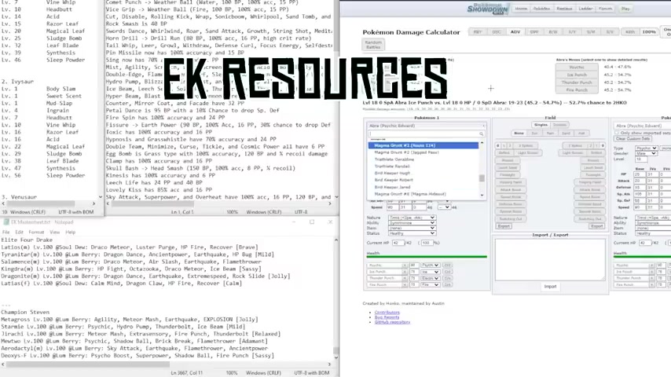671x377 pixels.
Task: Open the Home navigation button
Action: [521, 9]
